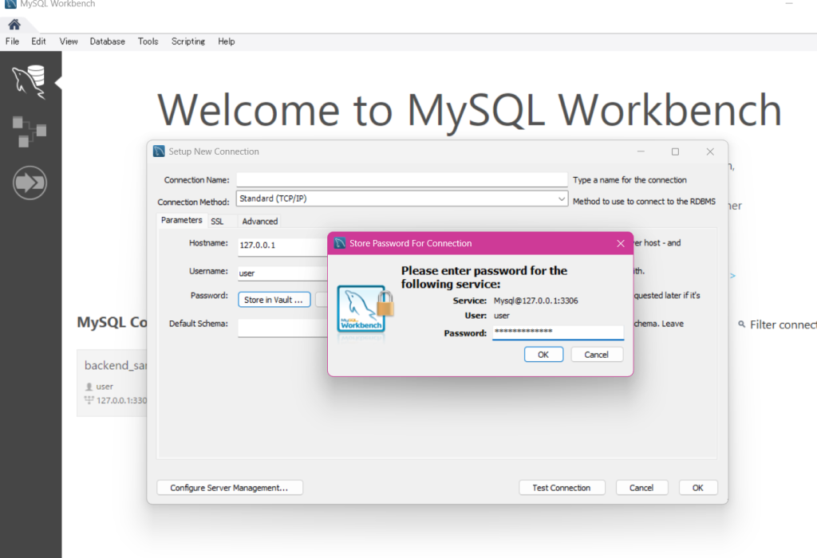The height and width of the screenshot is (558, 817).
Task: Click the user icon on backend connection tile
Action: (89, 387)
